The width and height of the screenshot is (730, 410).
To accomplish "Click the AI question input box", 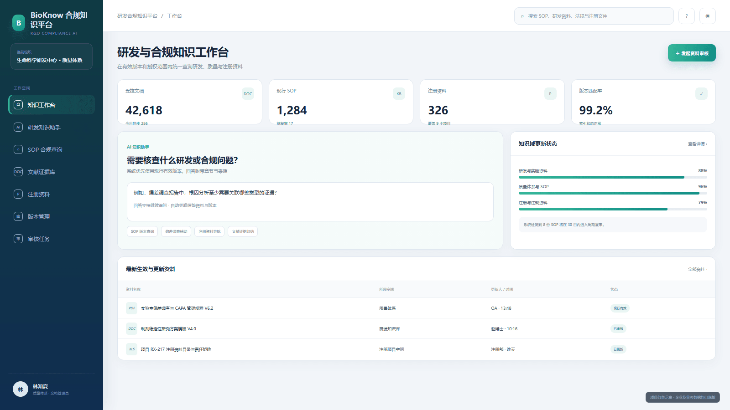I will coord(310,202).
